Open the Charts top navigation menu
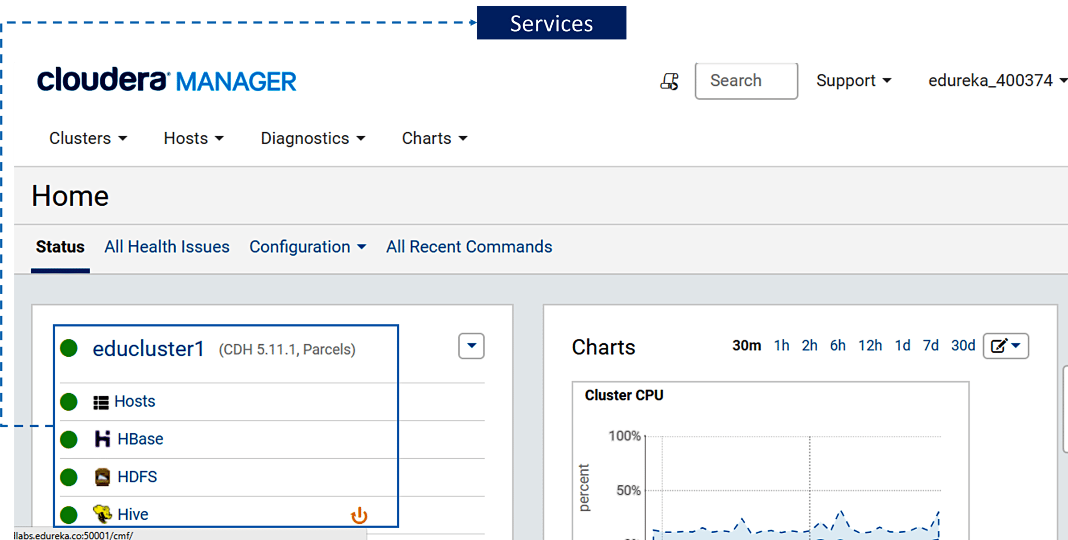The image size is (1068, 540). point(434,139)
